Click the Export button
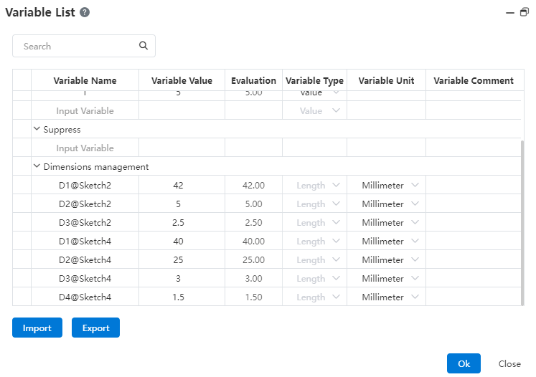Viewport: 536px width, 377px height. (95, 328)
